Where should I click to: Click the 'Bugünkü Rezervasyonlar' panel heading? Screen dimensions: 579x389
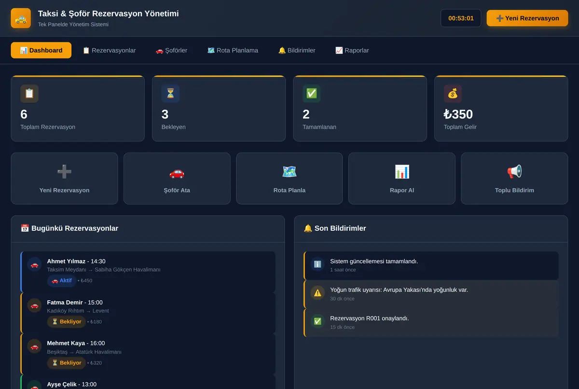(x=69, y=228)
